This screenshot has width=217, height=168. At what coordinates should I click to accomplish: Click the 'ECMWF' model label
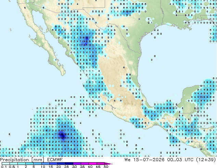pyautogui.click(x=55, y=160)
